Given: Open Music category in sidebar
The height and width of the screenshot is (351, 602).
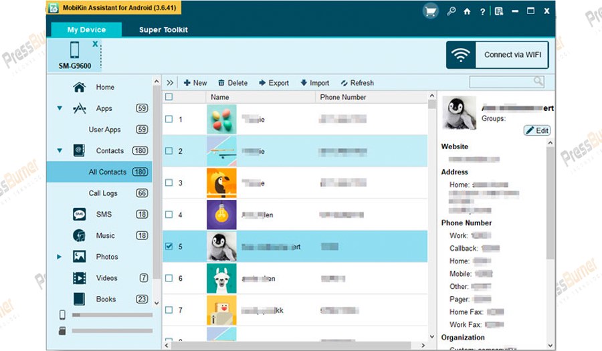Looking at the screenshot, I should [105, 236].
